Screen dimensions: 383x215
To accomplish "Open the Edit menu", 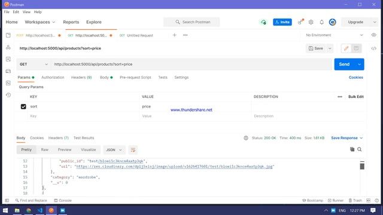I will [16, 12].
